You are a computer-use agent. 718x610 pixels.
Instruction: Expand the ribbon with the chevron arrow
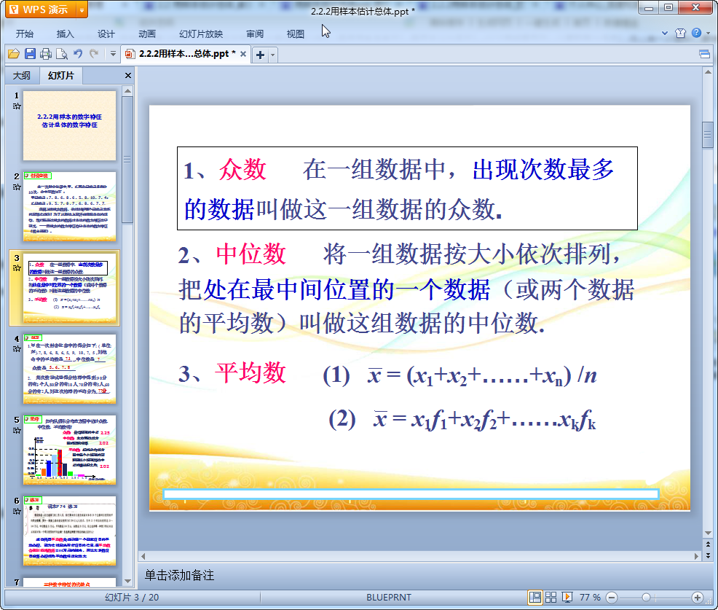pyautogui.click(x=664, y=33)
